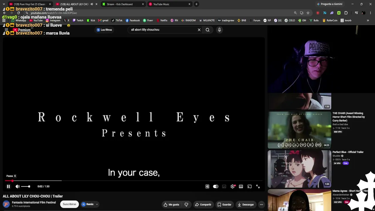The width and height of the screenshot is (375, 211).
Task: Save the video with Guardar
Action: (224, 205)
